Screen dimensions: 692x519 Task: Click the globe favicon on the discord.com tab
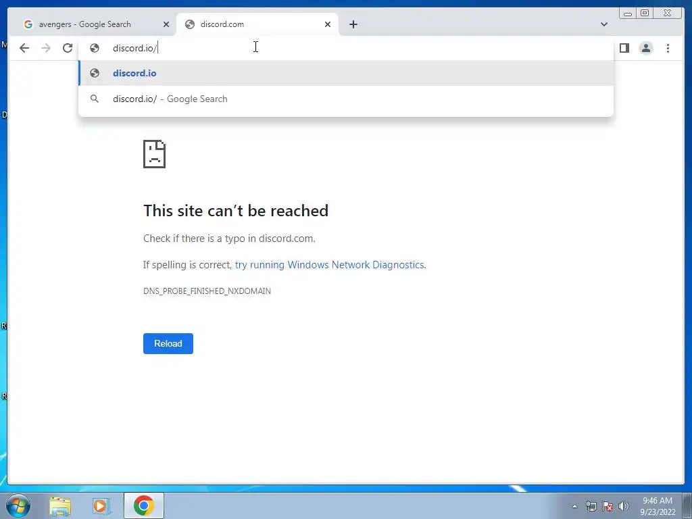(x=190, y=24)
